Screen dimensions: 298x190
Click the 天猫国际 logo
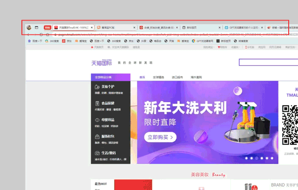point(102,62)
